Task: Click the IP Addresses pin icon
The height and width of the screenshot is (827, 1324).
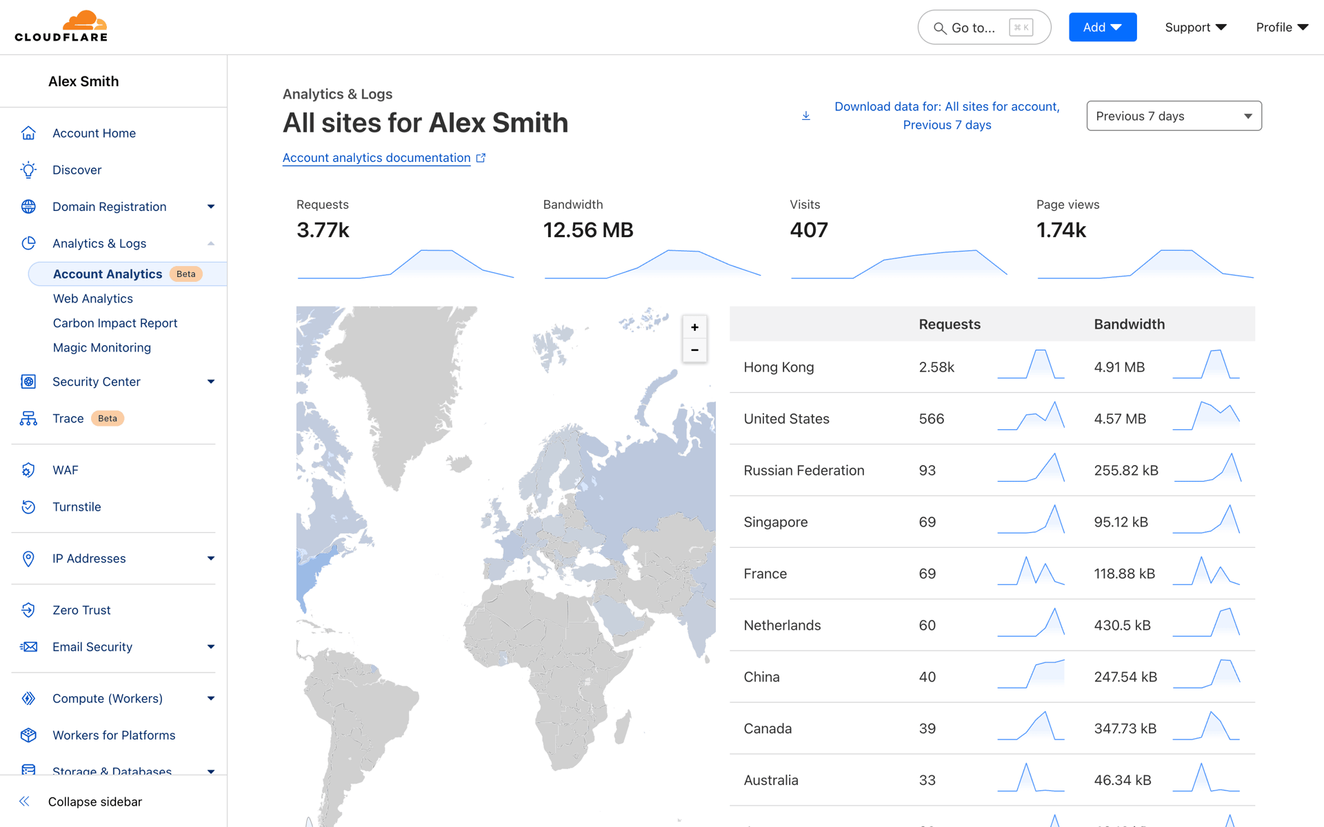Action: [x=28, y=558]
